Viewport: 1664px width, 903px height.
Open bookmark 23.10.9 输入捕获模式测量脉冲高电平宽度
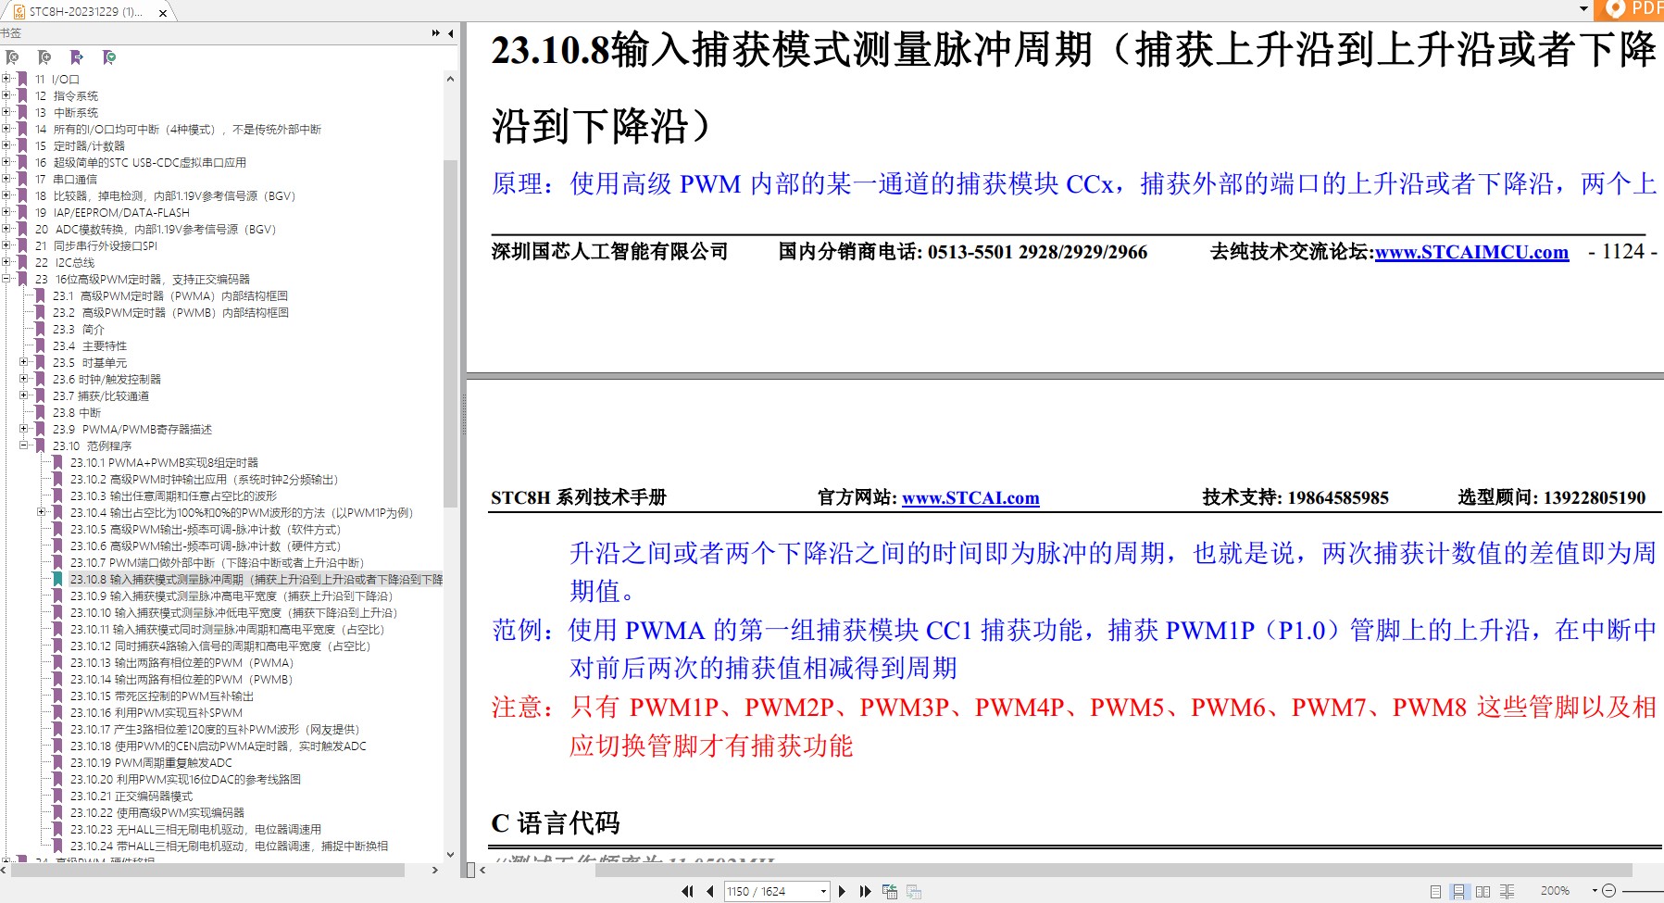[x=231, y=596]
